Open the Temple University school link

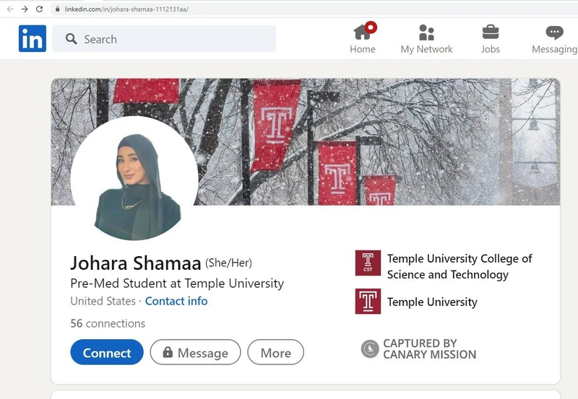tap(432, 302)
